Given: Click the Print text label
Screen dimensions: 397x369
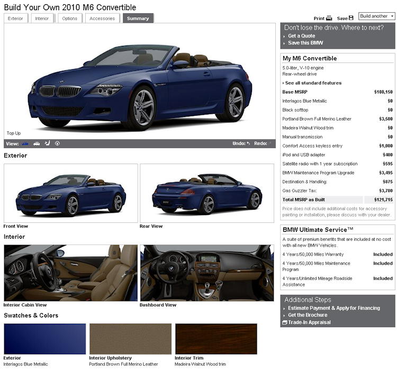Looking at the screenshot, I should (319, 19).
